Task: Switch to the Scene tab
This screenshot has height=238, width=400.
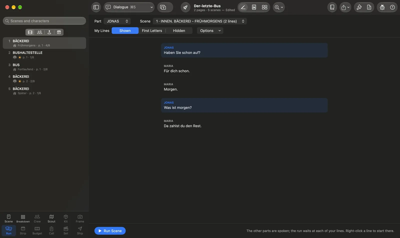Action: coord(8,218)
